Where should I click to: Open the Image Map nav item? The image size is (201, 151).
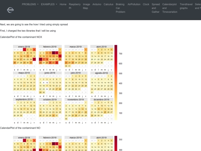pyautogui.click(x=86, y=6)
